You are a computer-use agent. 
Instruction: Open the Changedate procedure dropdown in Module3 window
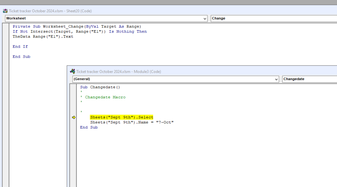310,79
